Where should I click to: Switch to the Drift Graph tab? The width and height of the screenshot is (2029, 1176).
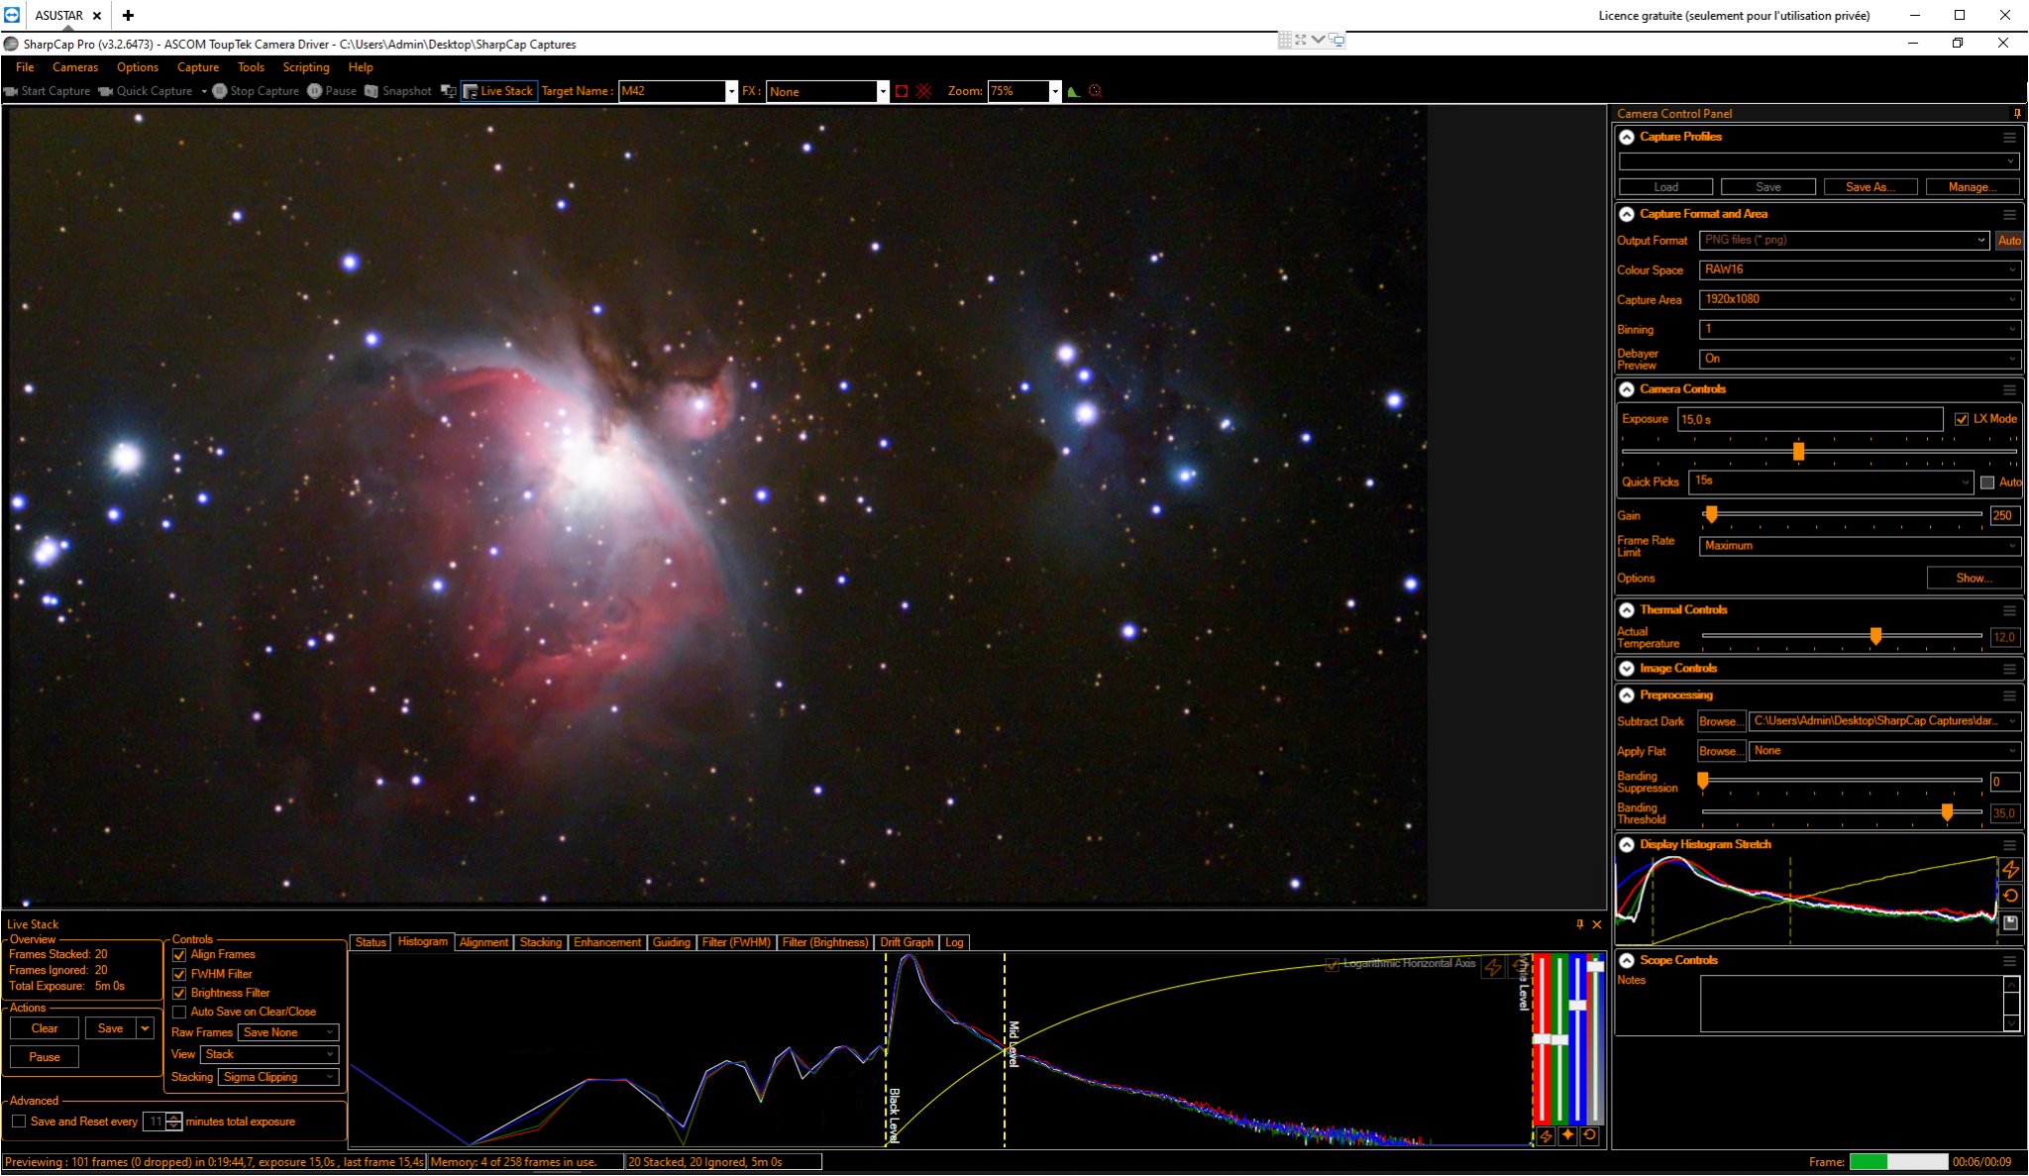click(x=907, y=942)
